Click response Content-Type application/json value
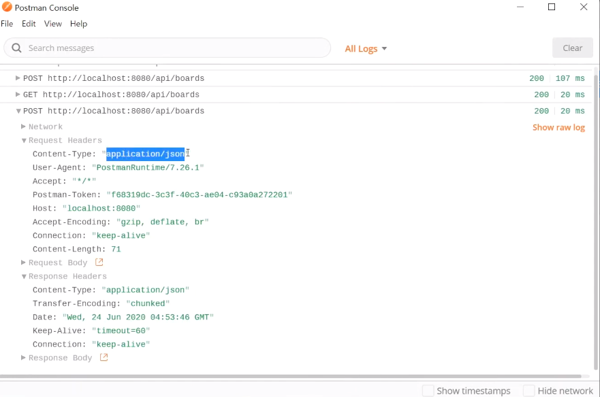Viewport: 600px width, 397px height. point(146,290)
